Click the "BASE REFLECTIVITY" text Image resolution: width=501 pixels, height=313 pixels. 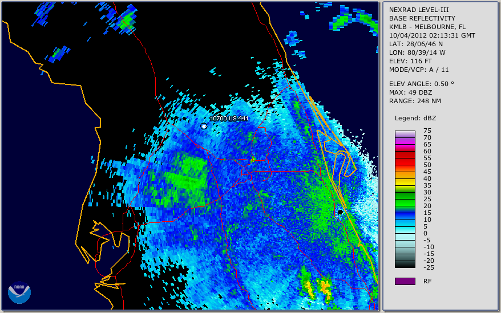(x=422, y=18)
